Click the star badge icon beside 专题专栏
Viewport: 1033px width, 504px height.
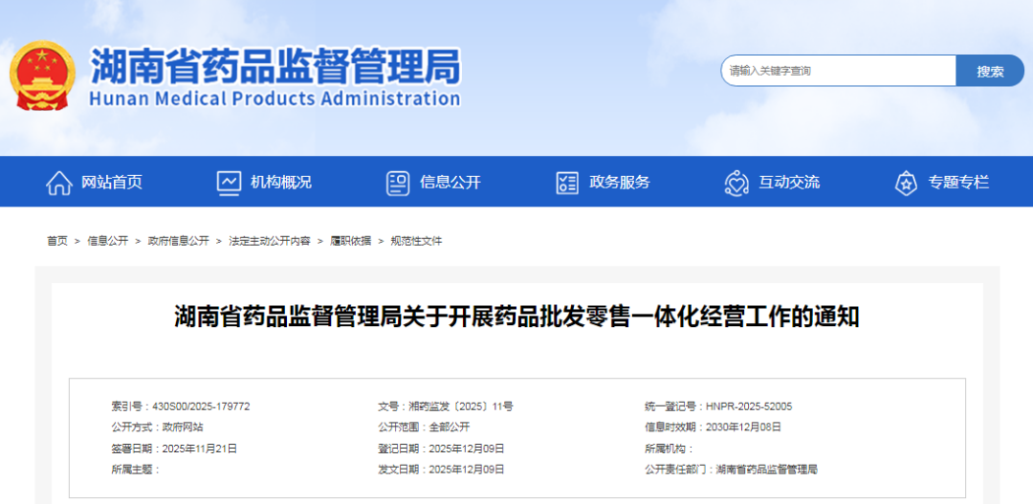click(x=906, y=183)
